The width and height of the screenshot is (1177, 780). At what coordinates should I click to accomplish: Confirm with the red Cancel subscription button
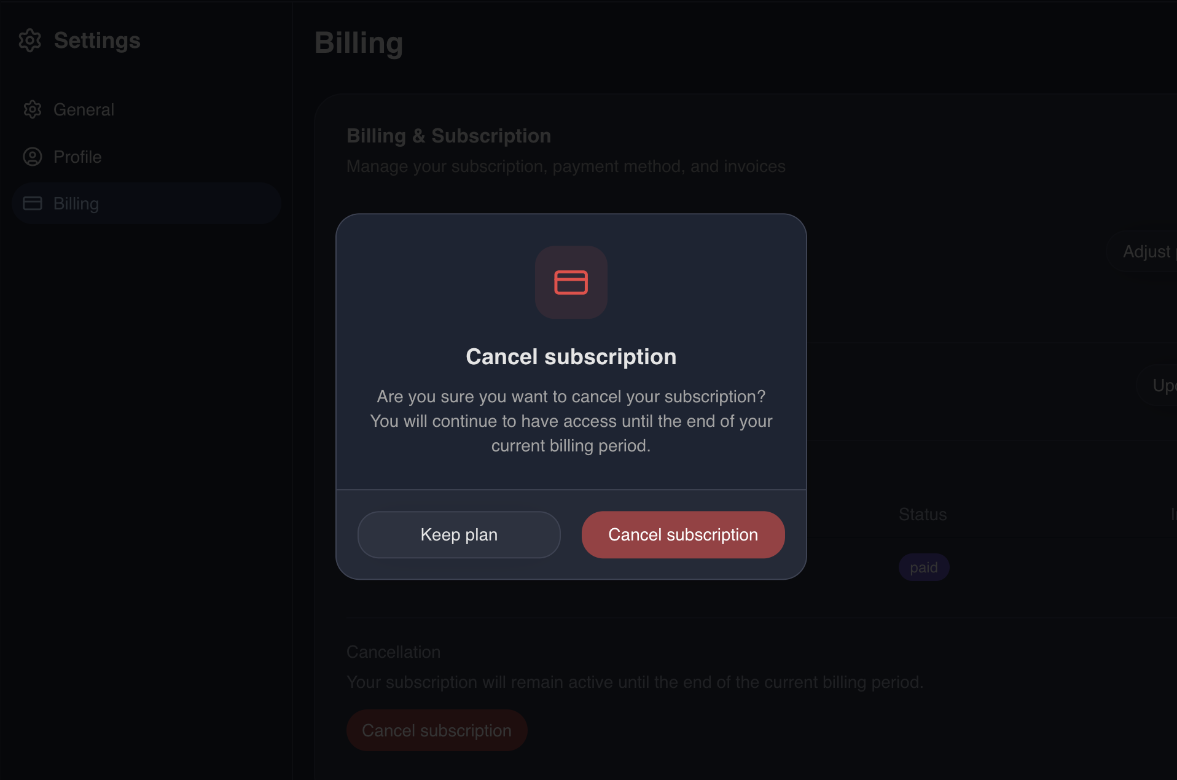coord(682,534)
